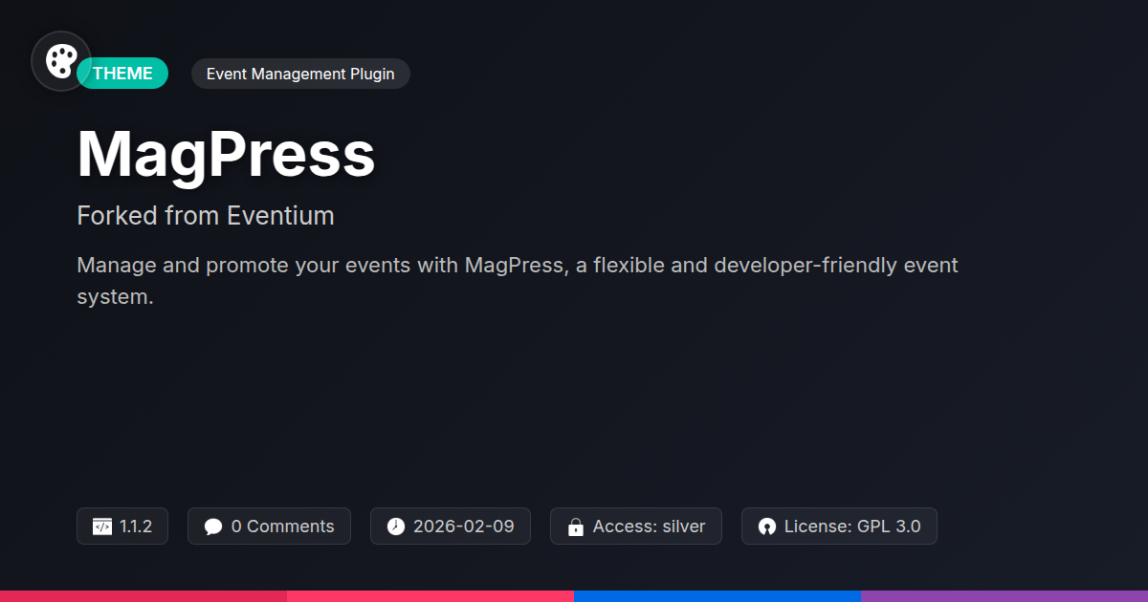Open the Event Management Plugin tag
This screenshot has height=602, width=1148.
tap(300, 74)
